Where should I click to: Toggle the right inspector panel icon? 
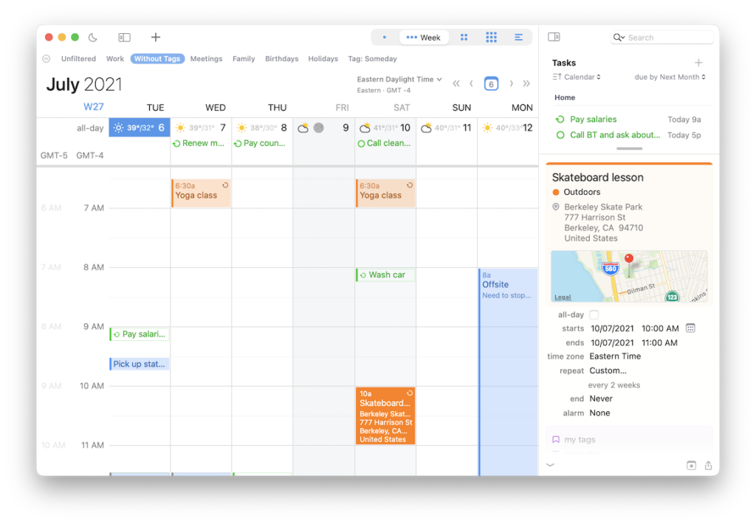pyautogui.click(x=554, y=37)
